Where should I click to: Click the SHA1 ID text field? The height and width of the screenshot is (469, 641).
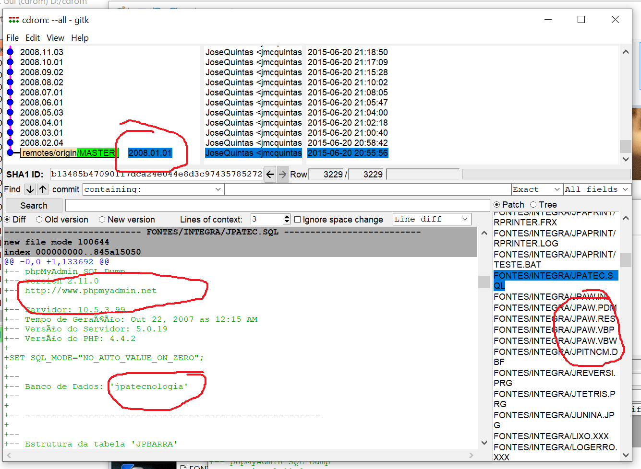point(157,174)
